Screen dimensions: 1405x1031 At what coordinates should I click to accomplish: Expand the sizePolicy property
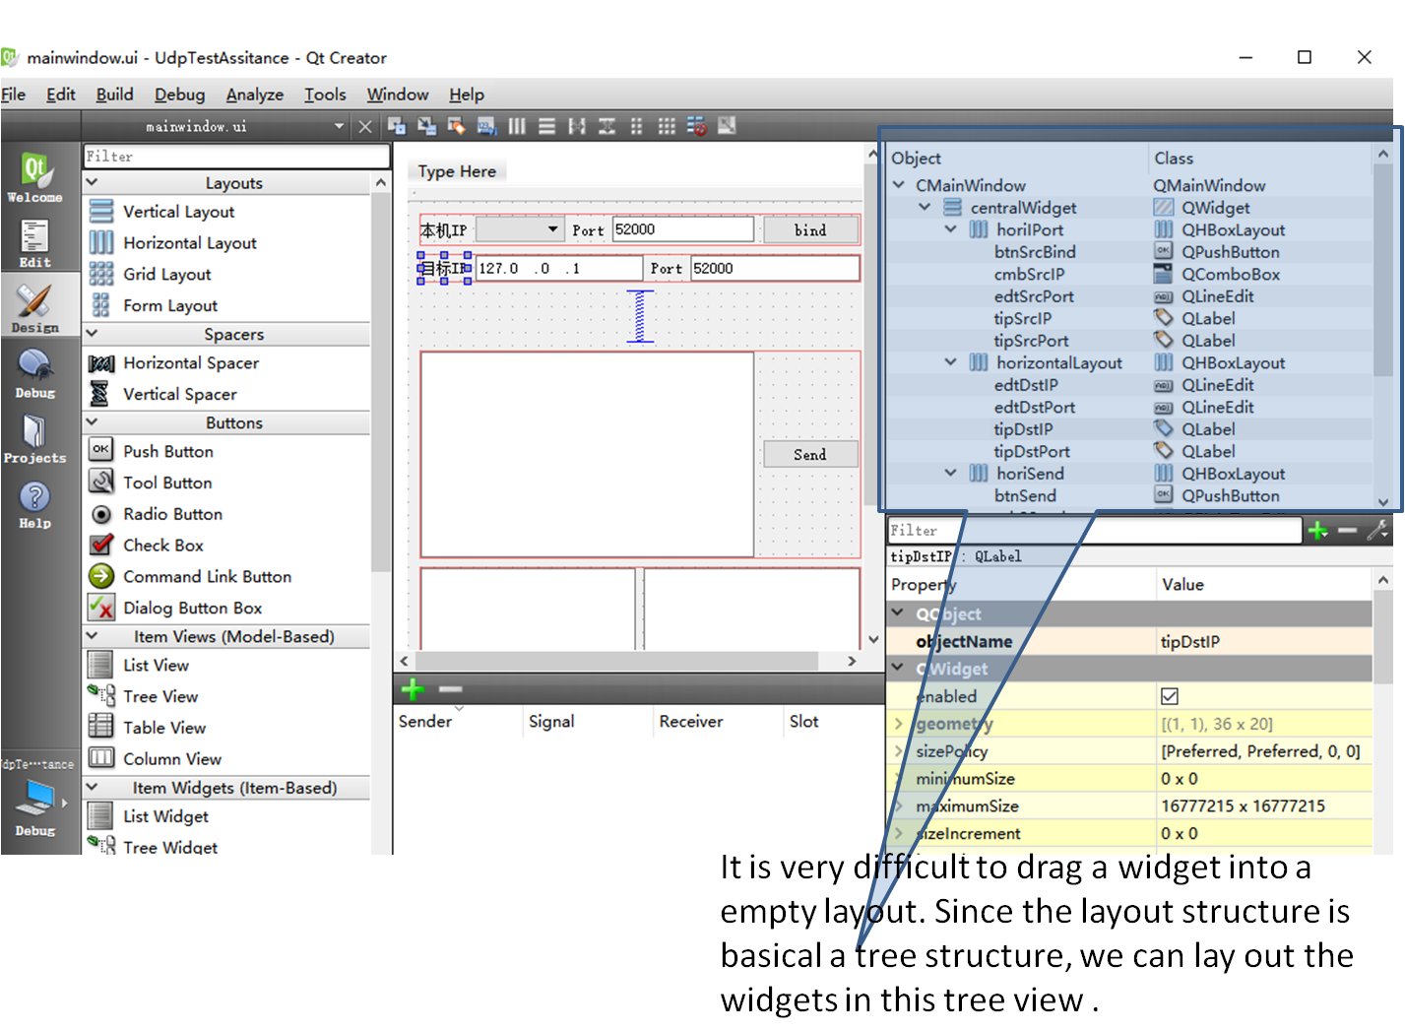coord(899,751)
